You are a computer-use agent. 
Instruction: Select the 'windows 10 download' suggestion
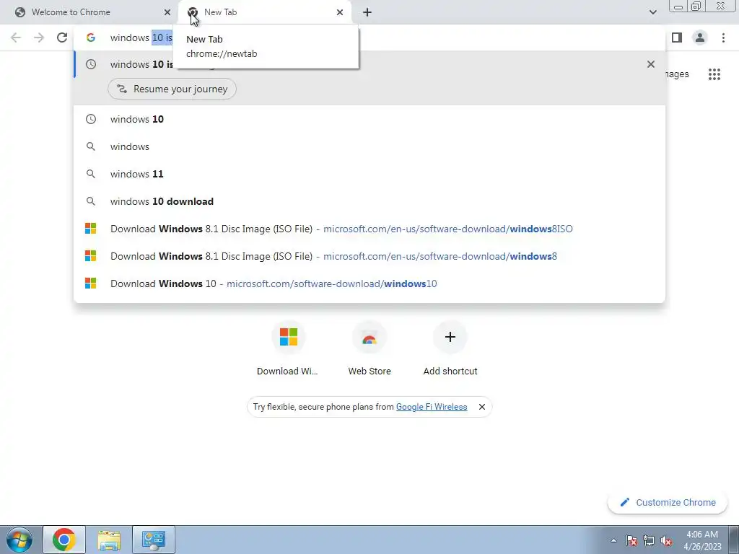coord(369,201)
